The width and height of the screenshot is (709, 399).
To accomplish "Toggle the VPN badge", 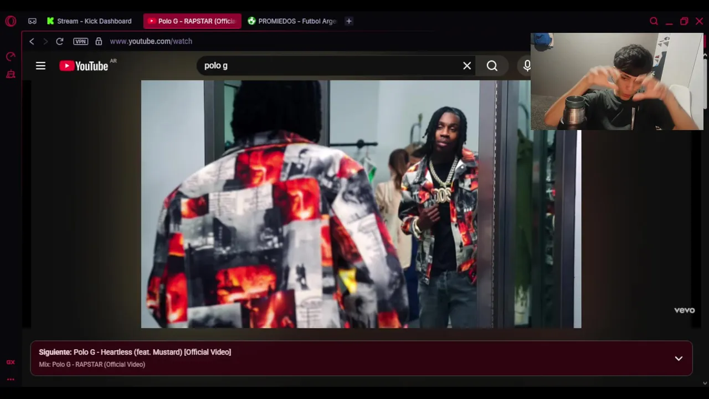I will click(x=80, y=41).
